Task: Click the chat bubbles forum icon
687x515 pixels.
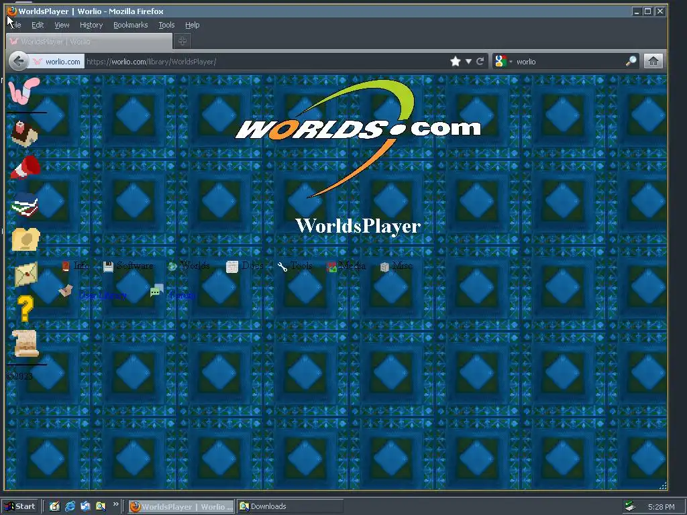Action: click(157, 290)
